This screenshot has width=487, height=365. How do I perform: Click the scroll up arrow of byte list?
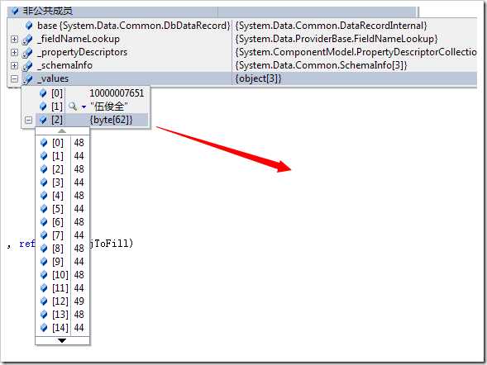[62, 131]
